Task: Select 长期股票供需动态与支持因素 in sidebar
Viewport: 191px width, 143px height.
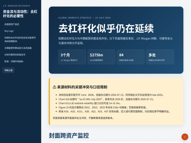Action: [18, 48]
